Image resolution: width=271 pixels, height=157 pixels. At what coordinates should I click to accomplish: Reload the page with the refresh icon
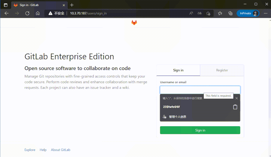click(27, 13)
